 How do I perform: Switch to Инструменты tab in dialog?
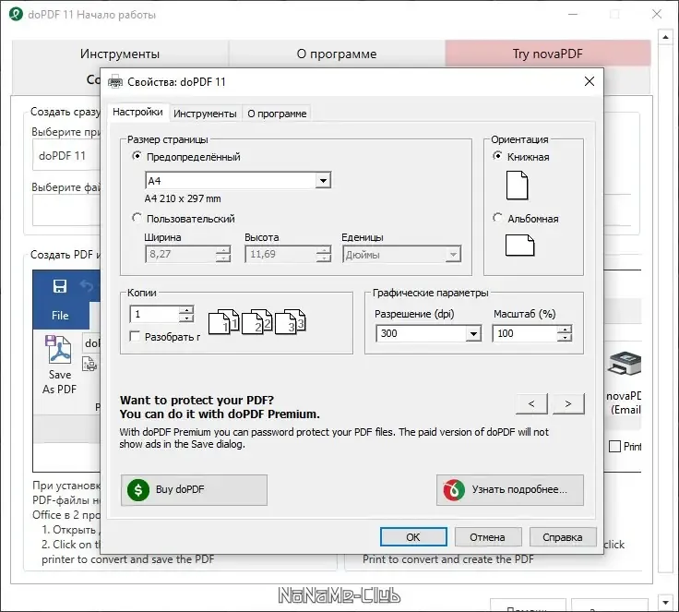click(205, 114)
